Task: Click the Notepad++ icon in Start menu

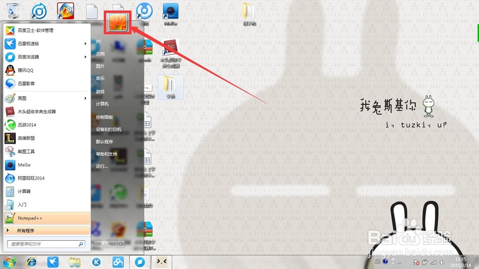Action: pyautogui.click(x=10, y=218)
